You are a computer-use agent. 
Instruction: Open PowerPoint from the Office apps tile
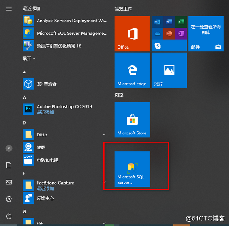coord(169,34)
